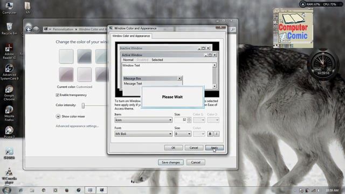Click the volume speaker icon in system tray
This screenshot has width=345, height=194.
pos(319,190)
